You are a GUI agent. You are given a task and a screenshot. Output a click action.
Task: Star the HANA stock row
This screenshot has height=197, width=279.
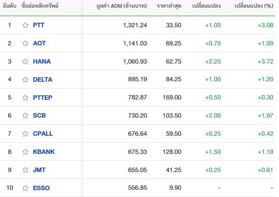[25, 61]
